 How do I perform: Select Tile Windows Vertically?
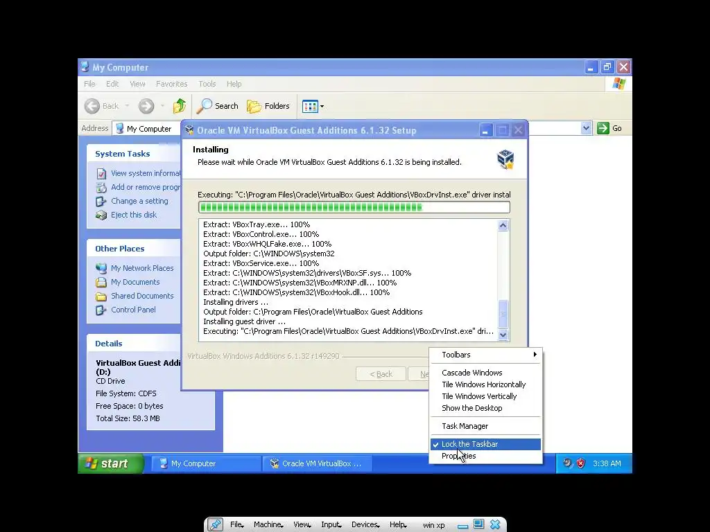pos(486,396)
